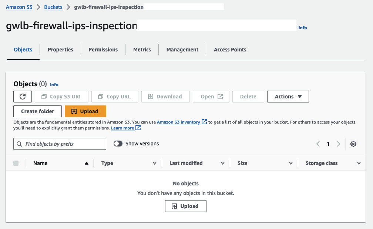Select all objects header checkbox
The height and width of the screenshot is (229, 373).
pyautogui.click(x=16, y=163)
